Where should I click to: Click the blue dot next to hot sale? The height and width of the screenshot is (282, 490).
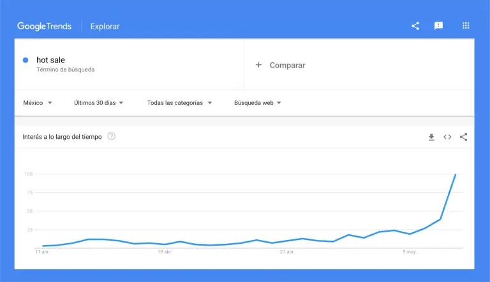[x=26, y=60]
